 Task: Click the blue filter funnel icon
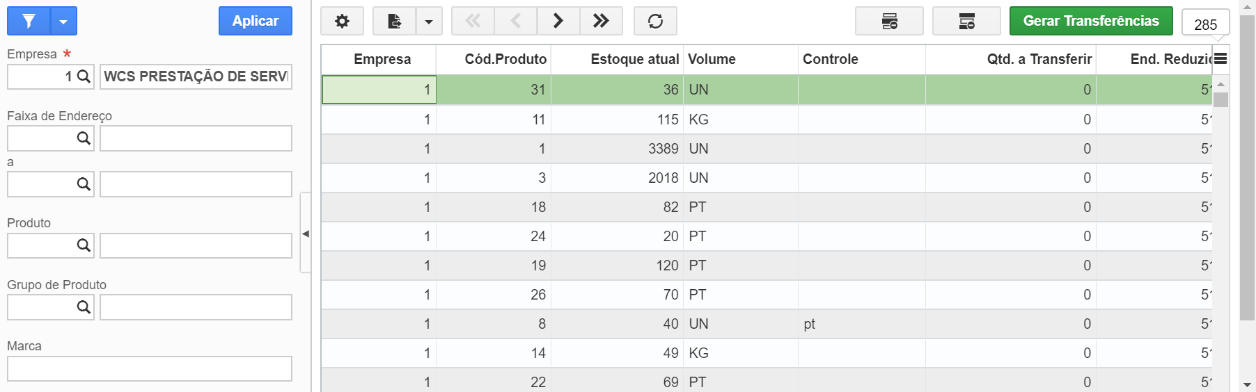coord(29,21)
